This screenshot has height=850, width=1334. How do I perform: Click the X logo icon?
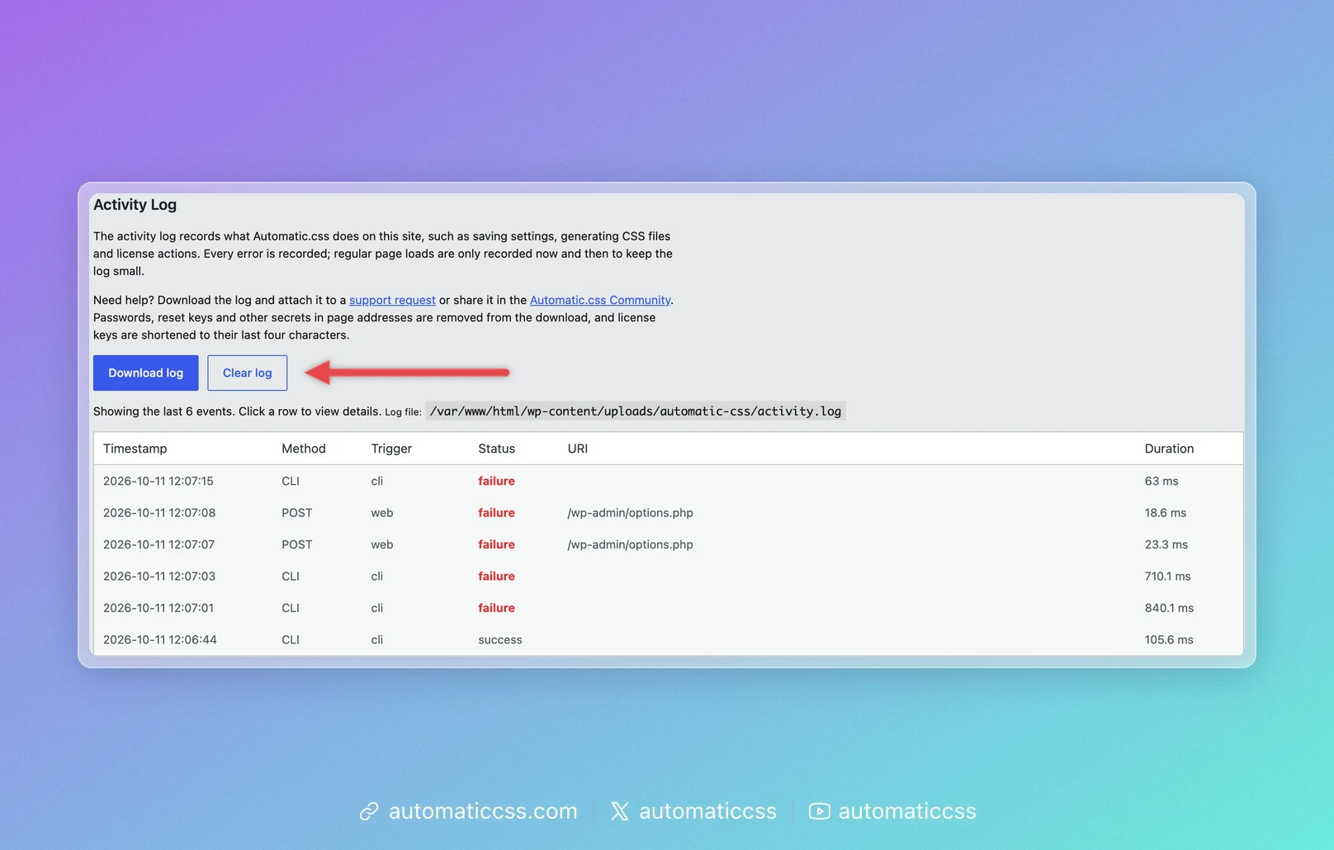click(619, 811)
